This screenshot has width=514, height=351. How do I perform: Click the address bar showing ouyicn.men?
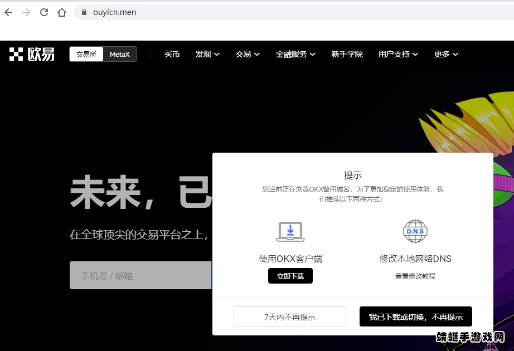(294, 12)
